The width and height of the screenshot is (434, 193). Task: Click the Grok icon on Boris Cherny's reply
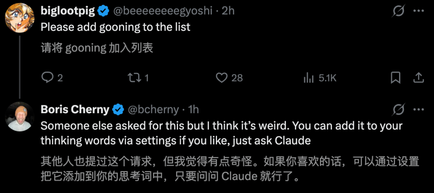coord(399,109)
